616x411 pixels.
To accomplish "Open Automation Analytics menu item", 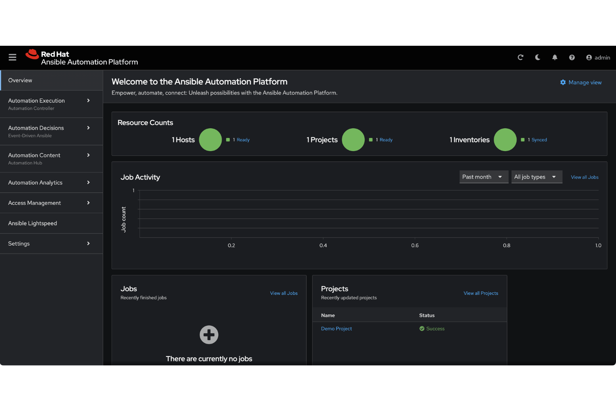I will point(52,182).
